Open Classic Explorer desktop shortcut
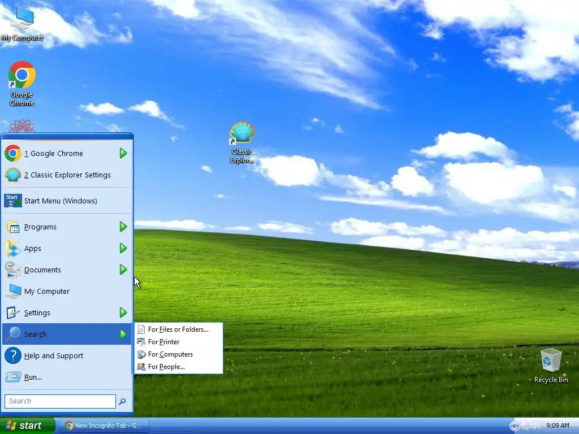Screen dimensions: 579x434 242,142
